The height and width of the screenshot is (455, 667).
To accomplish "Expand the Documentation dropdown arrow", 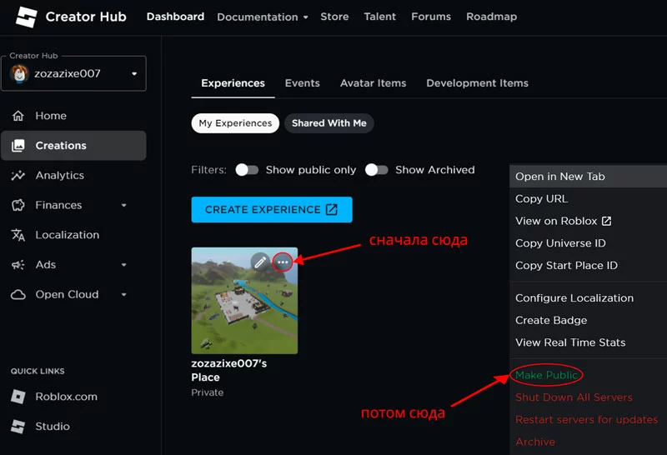I will pos(305,17).
